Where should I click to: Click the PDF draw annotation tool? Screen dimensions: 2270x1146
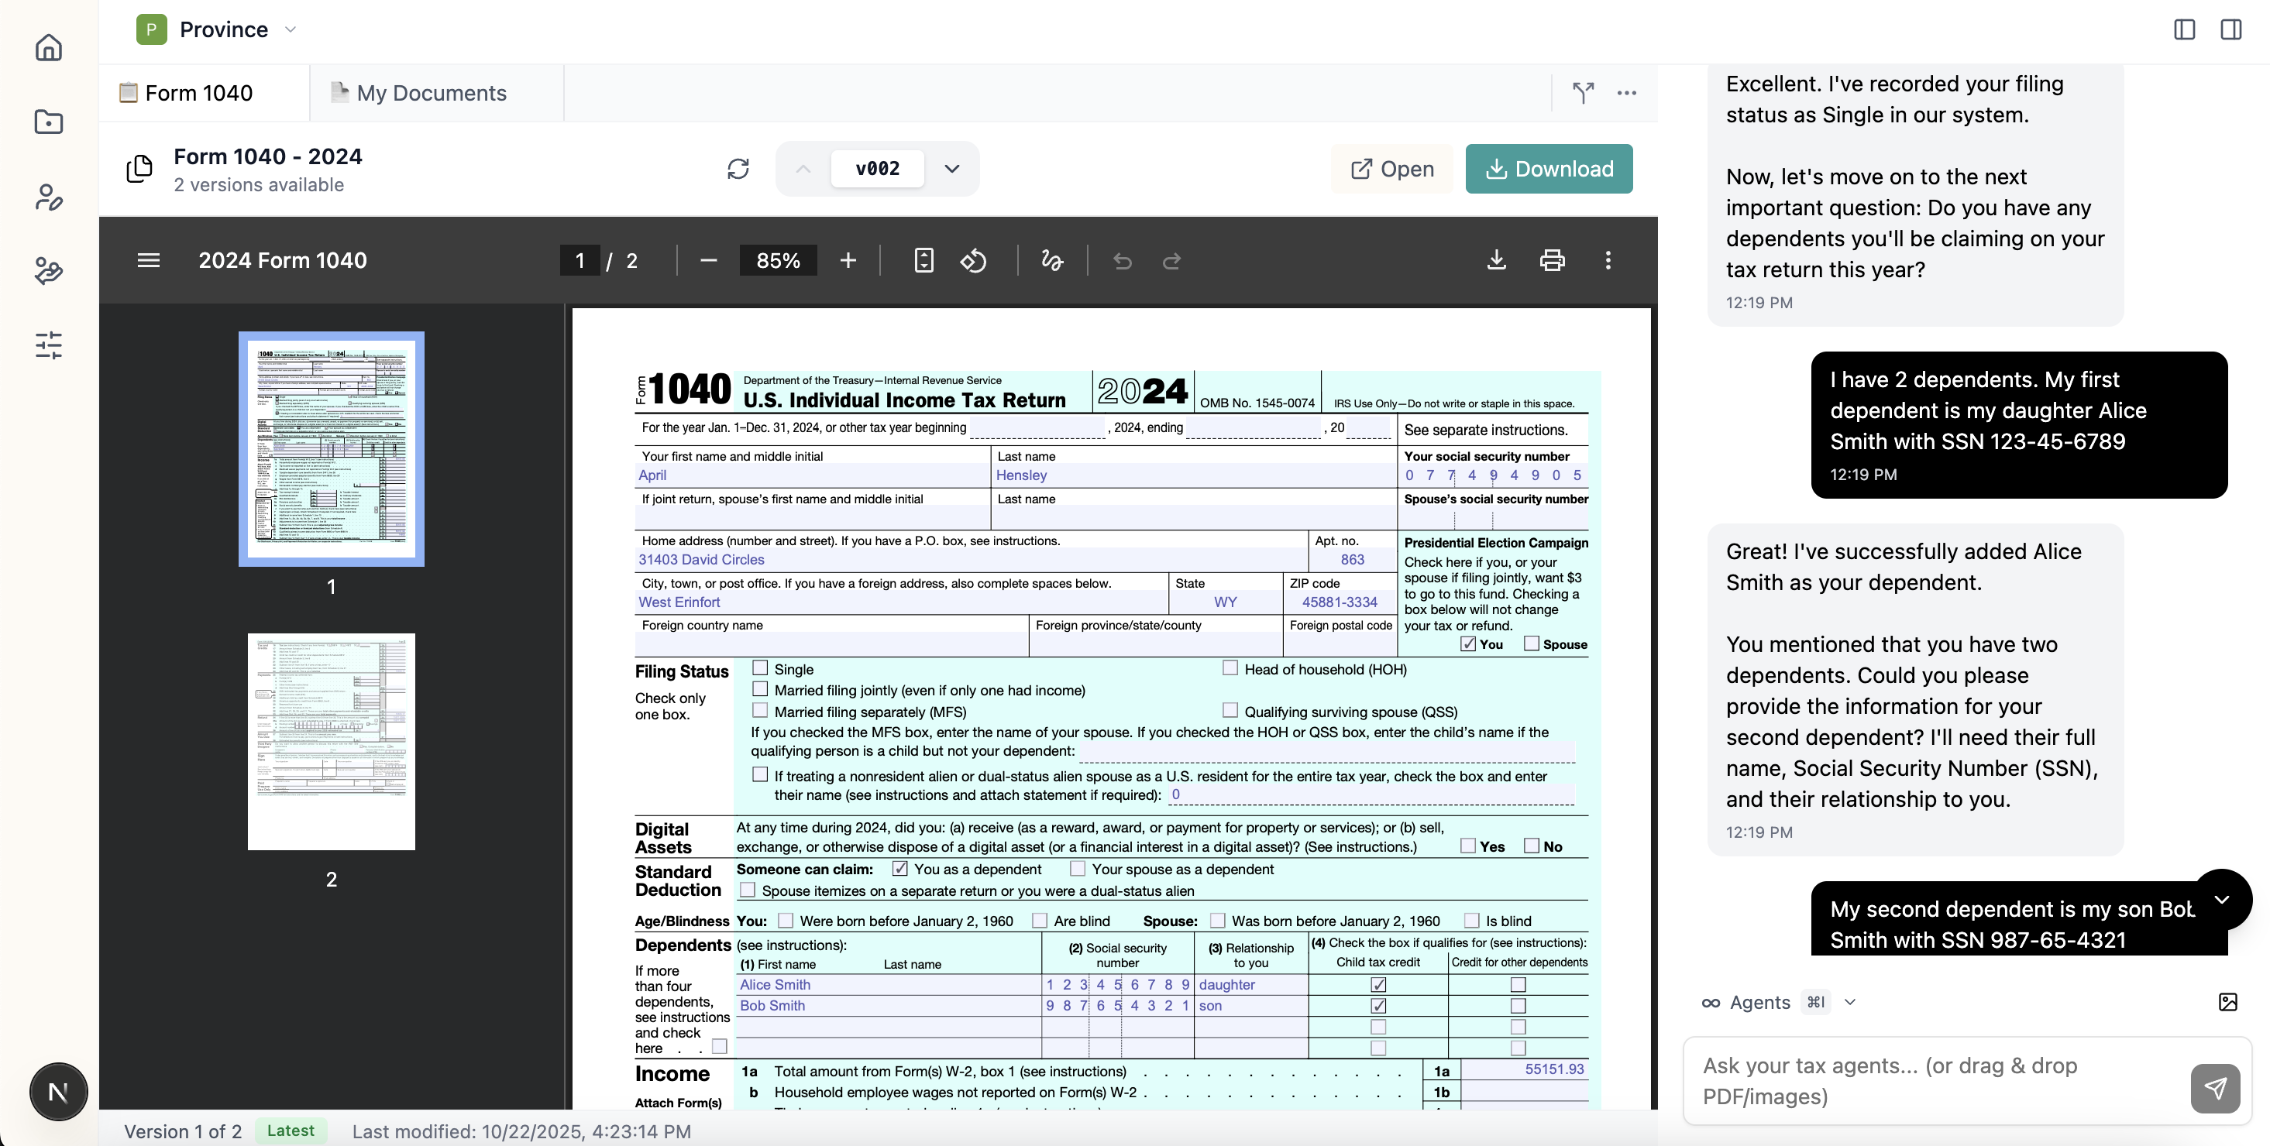pyautogui.click(x=1051, y=261)
